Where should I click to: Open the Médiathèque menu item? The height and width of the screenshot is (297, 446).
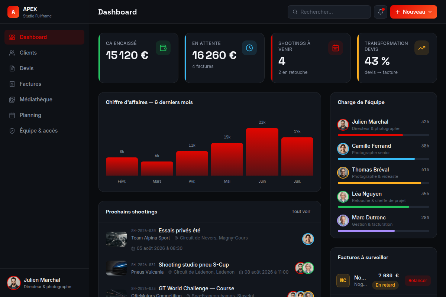45,99
